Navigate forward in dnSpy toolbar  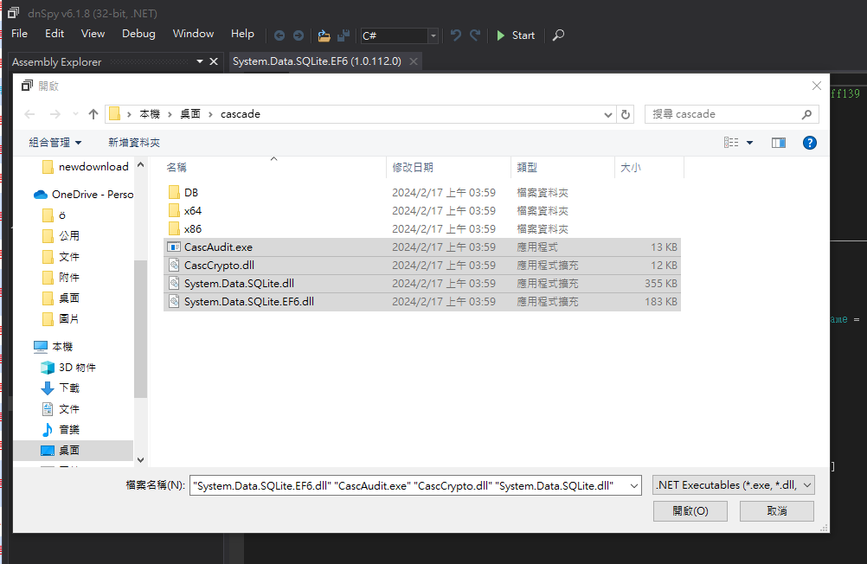tap(299, 35)
